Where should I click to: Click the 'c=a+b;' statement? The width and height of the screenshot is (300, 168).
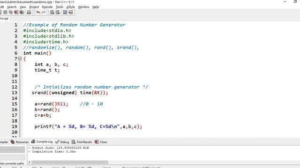pyautogui.click(x=43, y=115)
